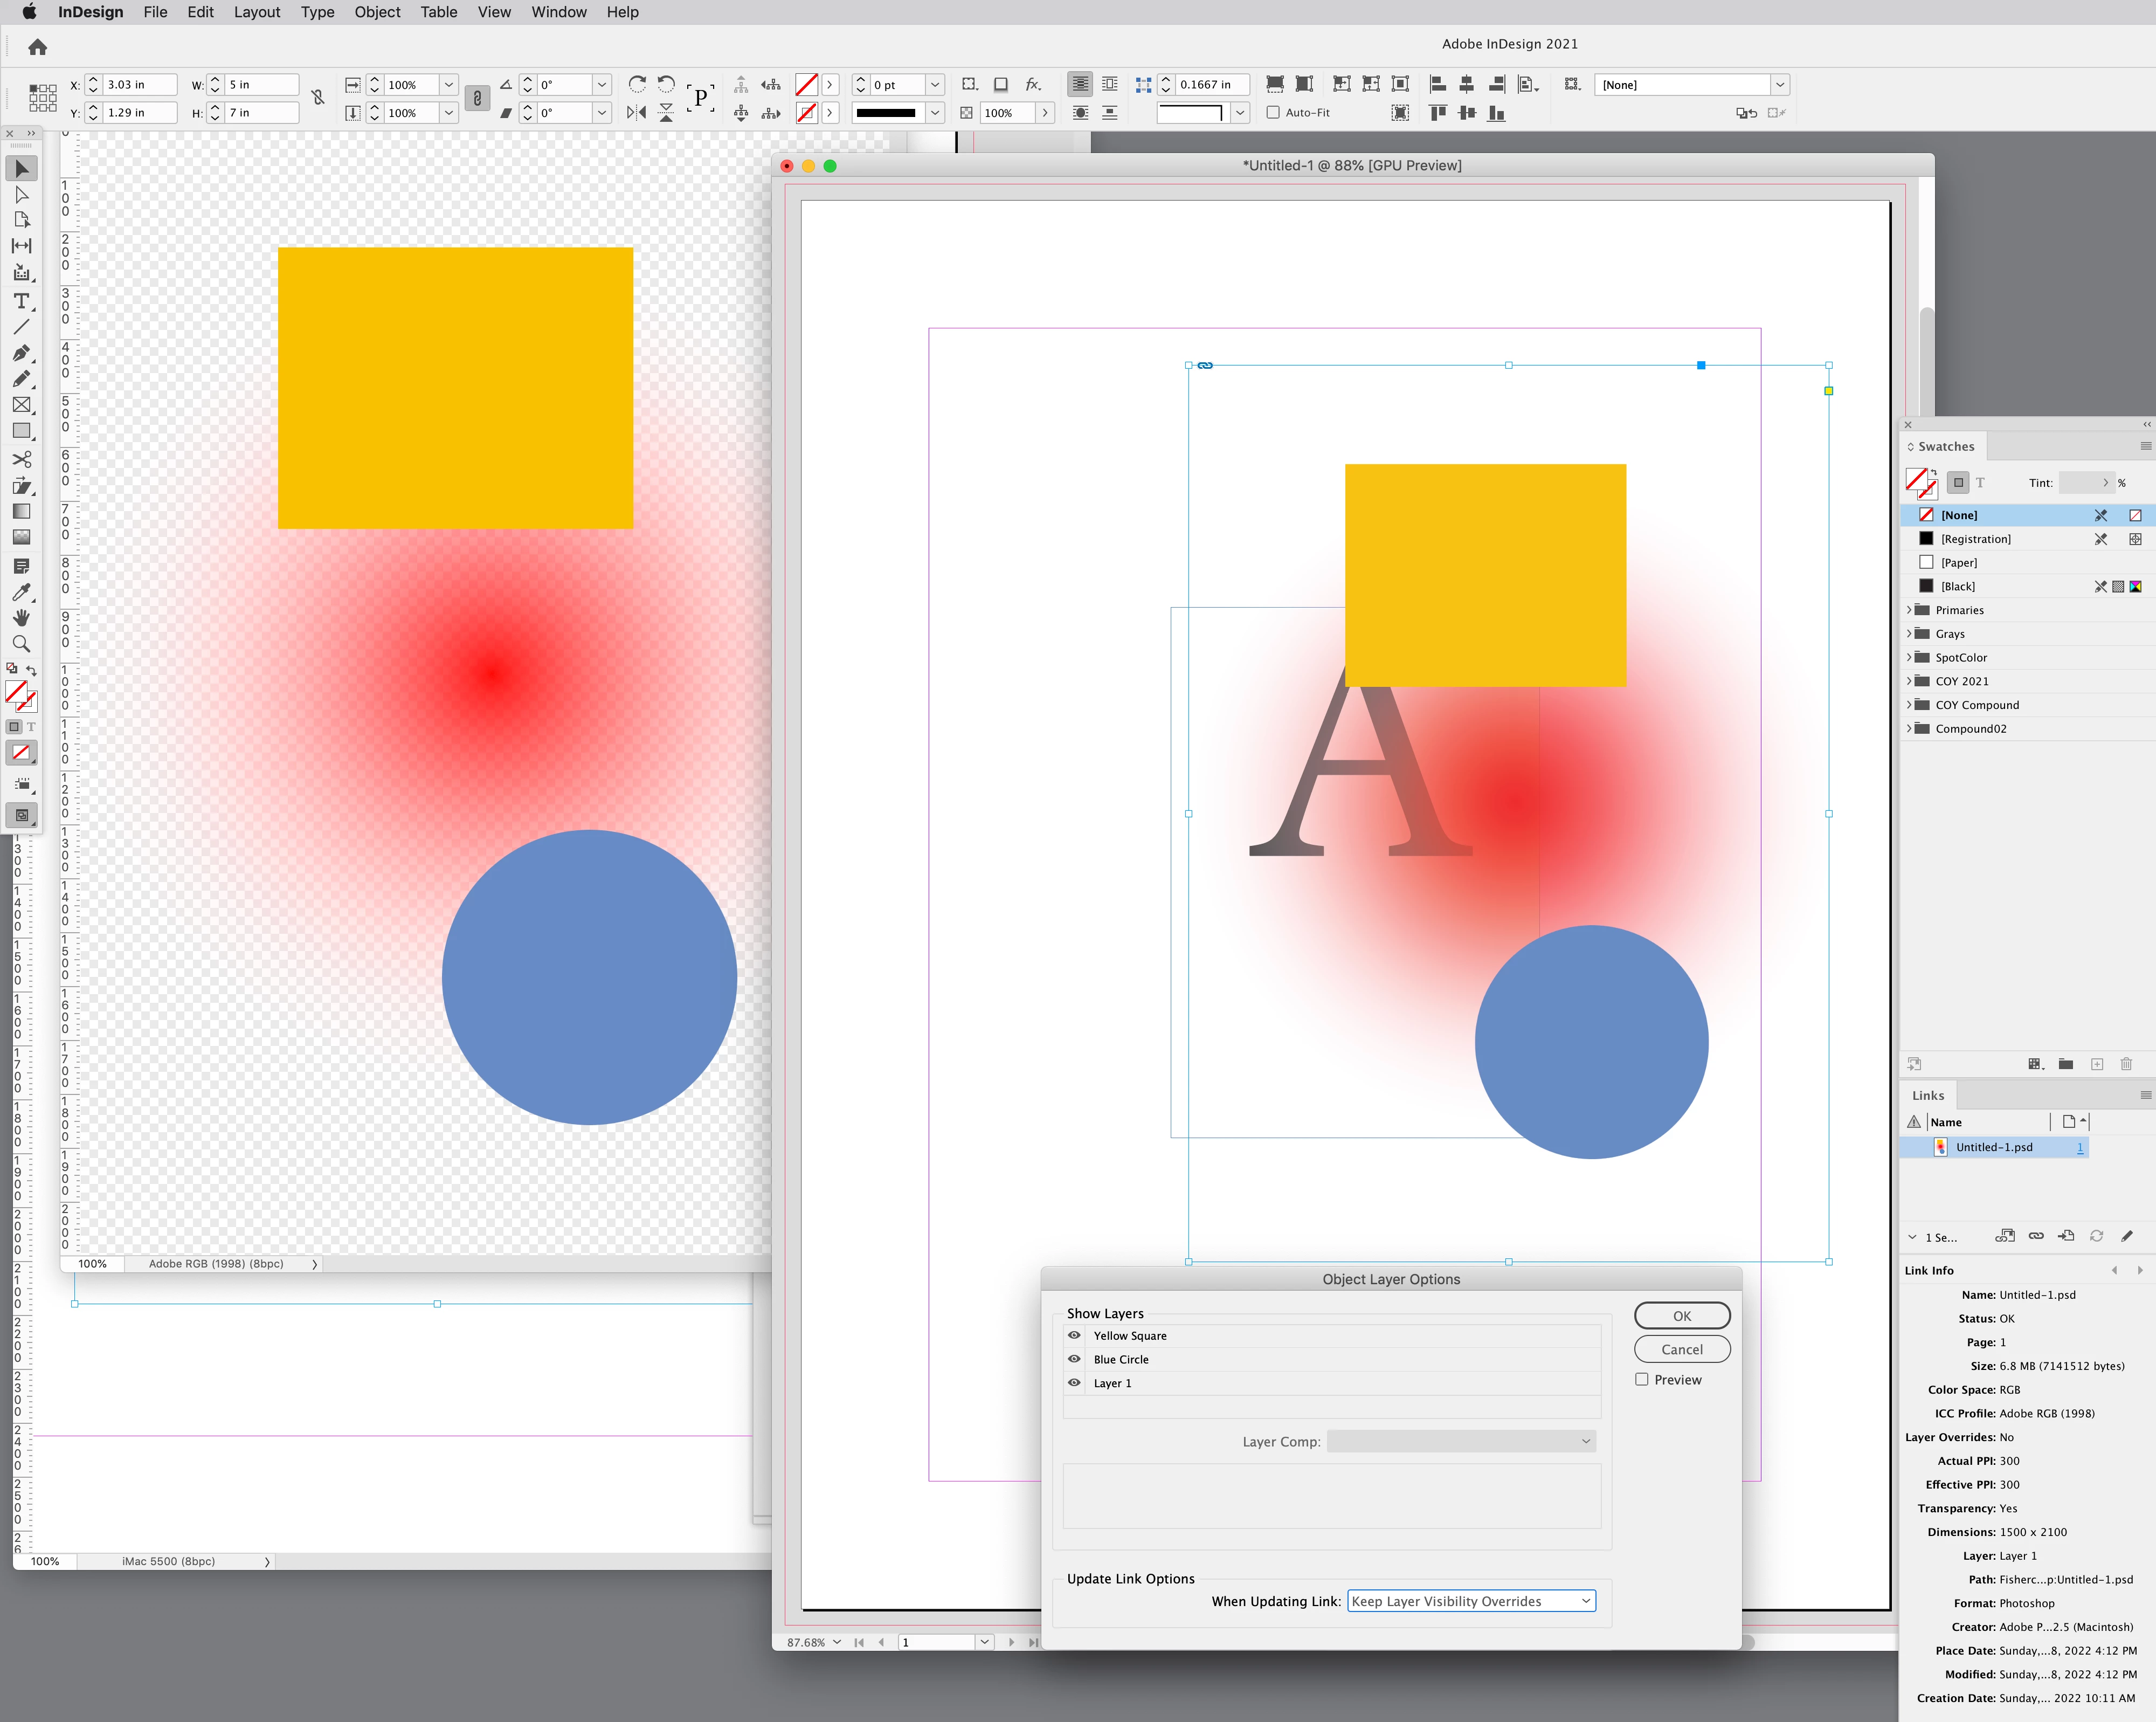Pick the Zoom tool in toolbox
The width and height of the screenshot is (2156, 1722).
click(21, 644)
